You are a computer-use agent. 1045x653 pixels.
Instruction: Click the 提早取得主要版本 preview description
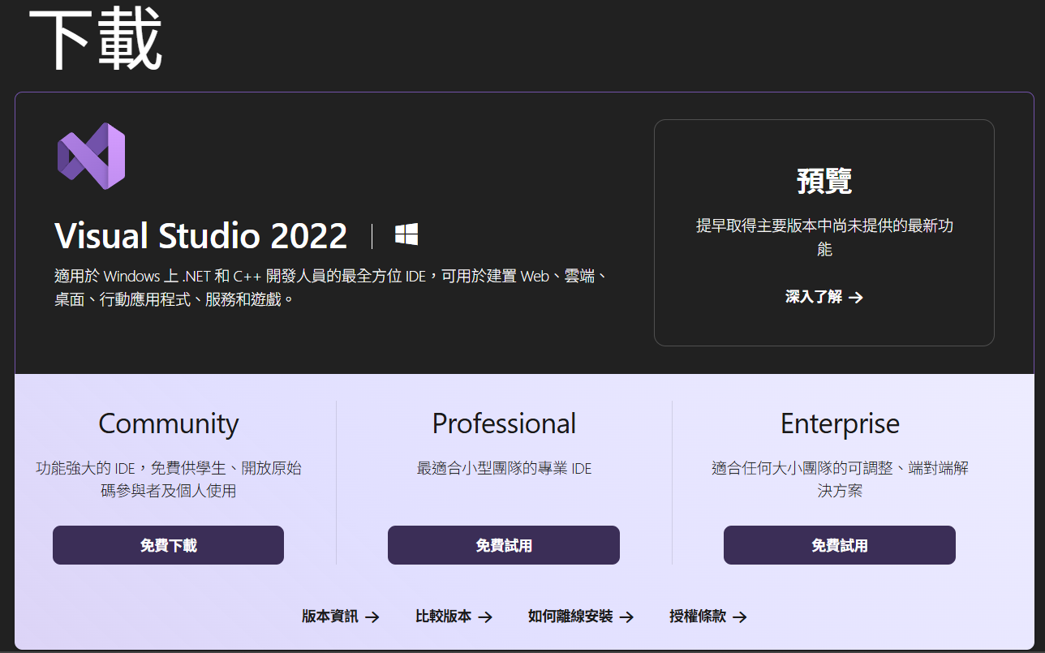(x=824, y=237)
